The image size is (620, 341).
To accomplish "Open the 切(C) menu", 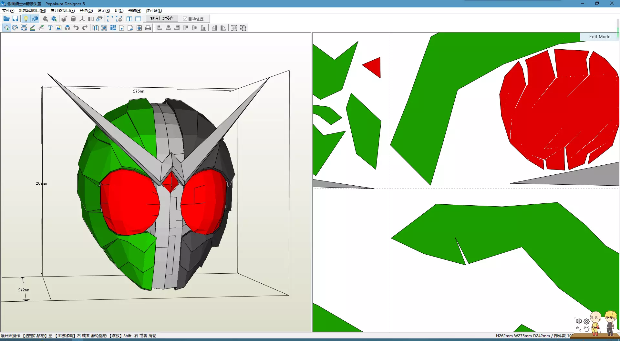I will pos(119,11).
